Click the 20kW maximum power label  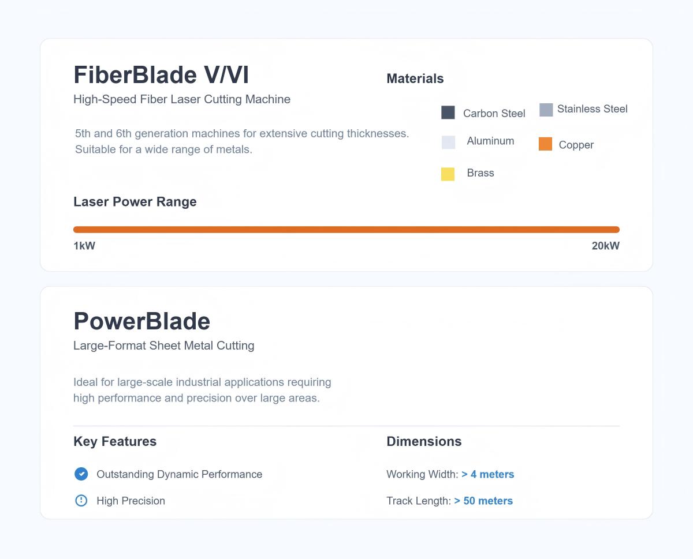605,246
